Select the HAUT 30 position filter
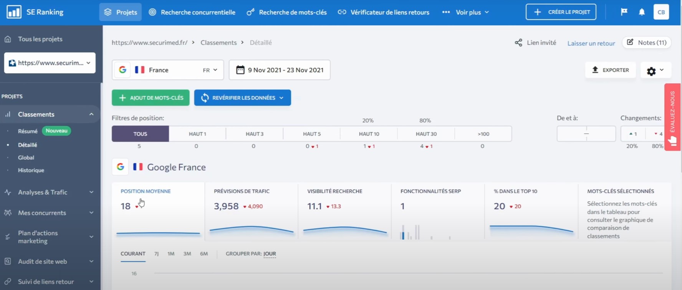The image size is (682, 290). point(426,134)
